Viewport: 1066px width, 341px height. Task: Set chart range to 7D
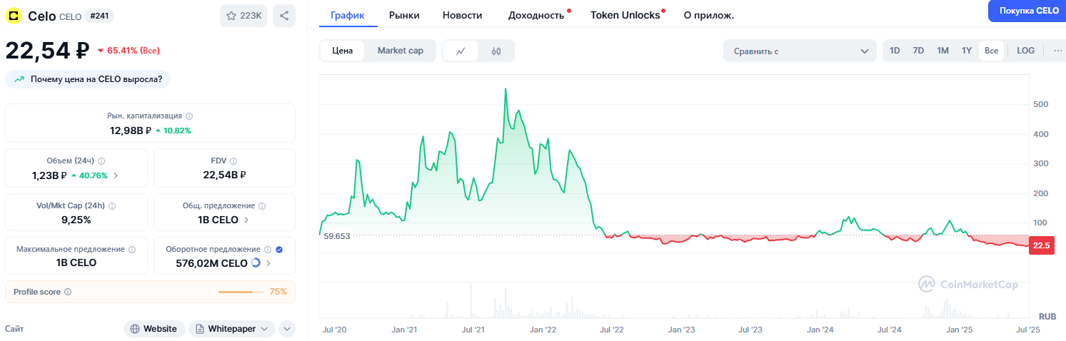point(918,51)
